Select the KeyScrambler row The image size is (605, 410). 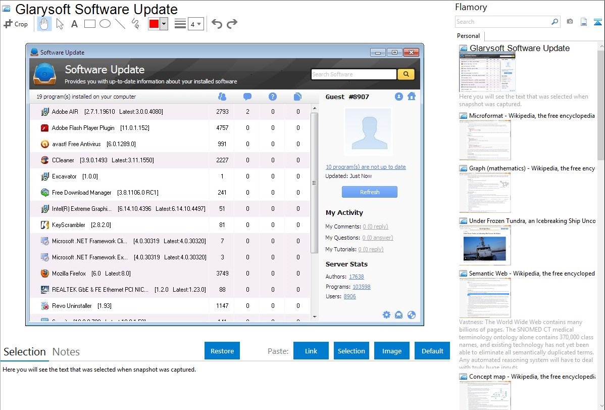[x=170, y=225]
